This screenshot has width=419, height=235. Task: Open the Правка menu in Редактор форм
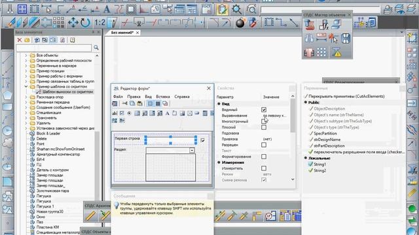(x=134, y=97)
